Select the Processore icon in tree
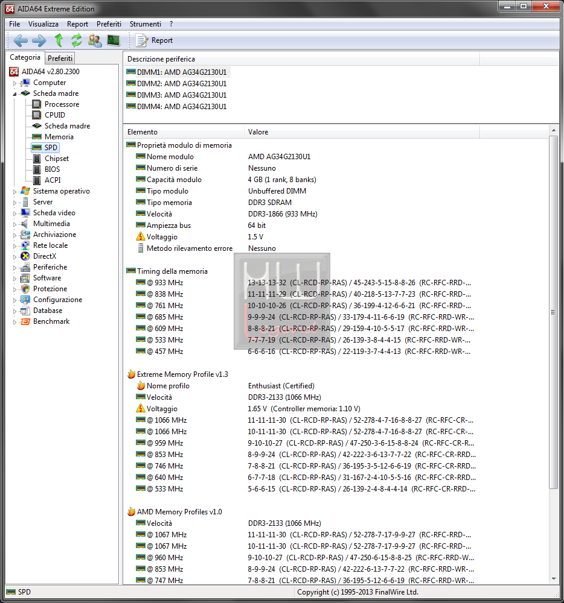564x603 pixels. point(37,104)
